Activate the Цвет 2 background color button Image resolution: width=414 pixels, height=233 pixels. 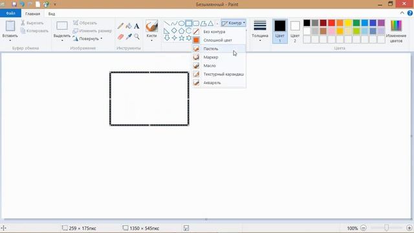coord(295,32)
